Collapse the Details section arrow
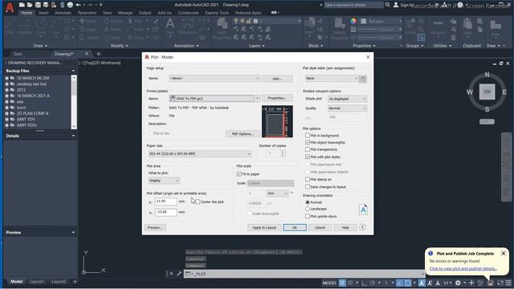514x289 pixels. pos(73,136)
